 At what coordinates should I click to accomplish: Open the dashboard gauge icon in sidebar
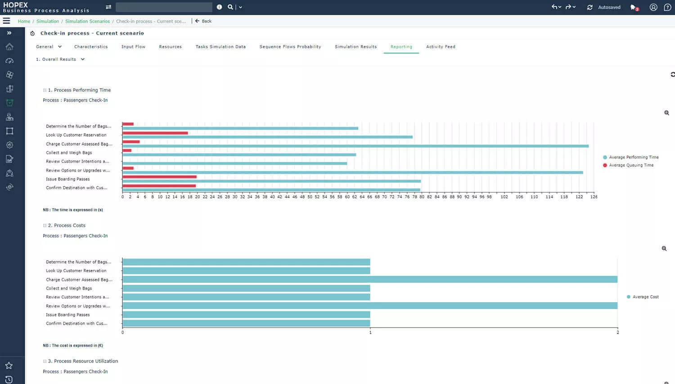coord(9,61)
